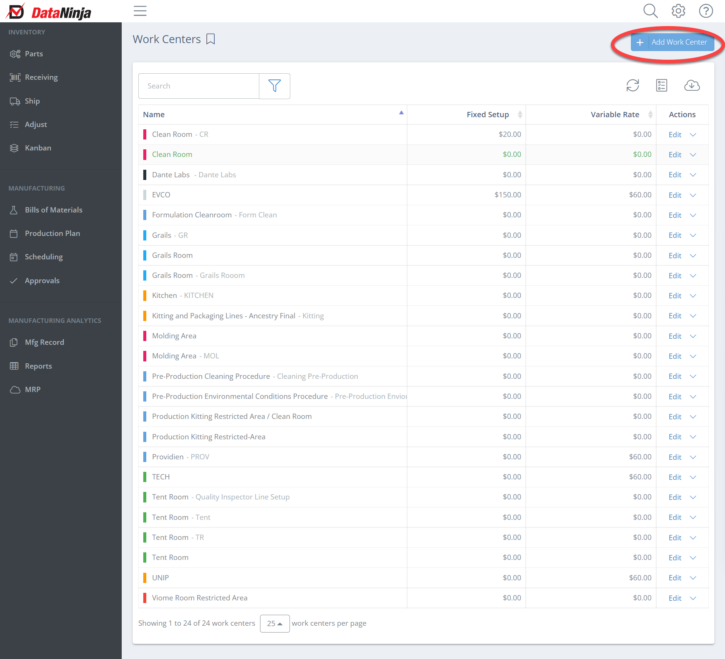
Task: Expand actions chevron for Dante Labs row
Action: click(692, 175)
